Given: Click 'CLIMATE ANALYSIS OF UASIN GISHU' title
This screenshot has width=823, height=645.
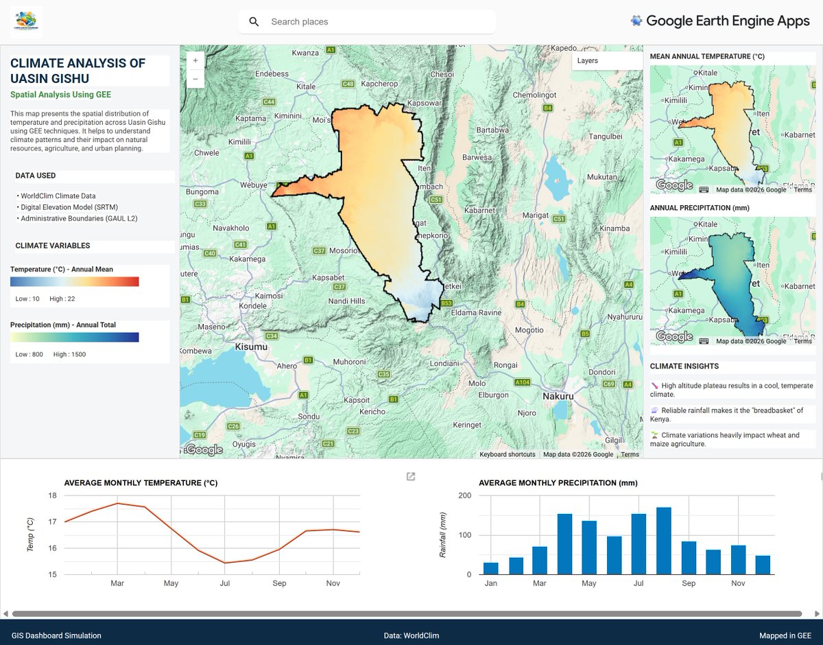Looking at the screenshot, I should click(77, 71).
